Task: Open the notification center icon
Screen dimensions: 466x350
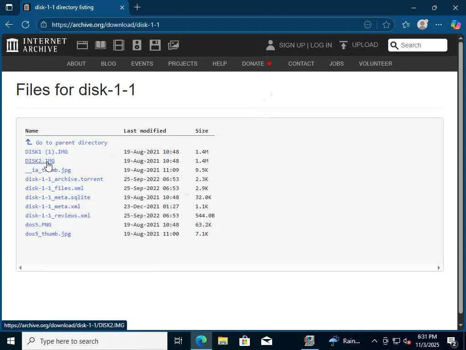Action: (452, 341)
